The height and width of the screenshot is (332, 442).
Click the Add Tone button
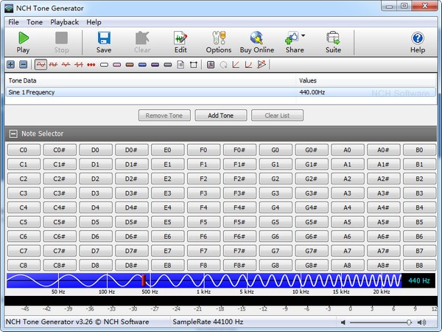(x=221, y=116)
